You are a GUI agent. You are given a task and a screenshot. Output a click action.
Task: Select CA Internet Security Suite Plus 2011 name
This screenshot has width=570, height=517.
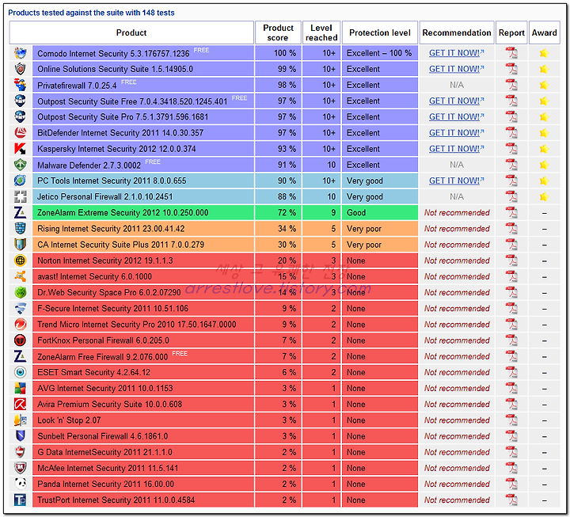[120, 245]
